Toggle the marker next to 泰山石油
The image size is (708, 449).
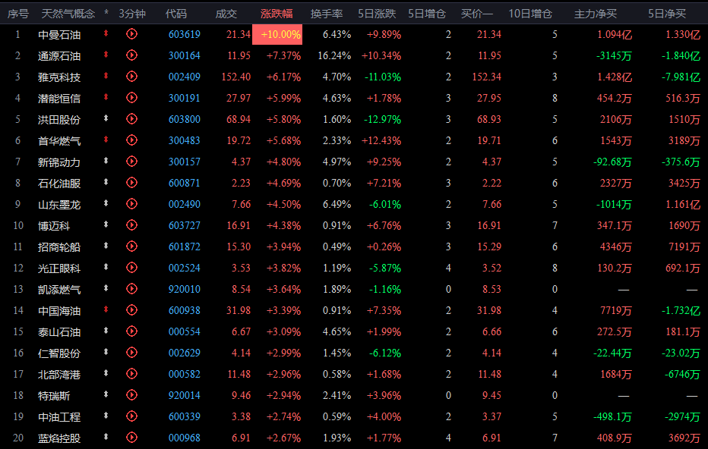[106, 331]
